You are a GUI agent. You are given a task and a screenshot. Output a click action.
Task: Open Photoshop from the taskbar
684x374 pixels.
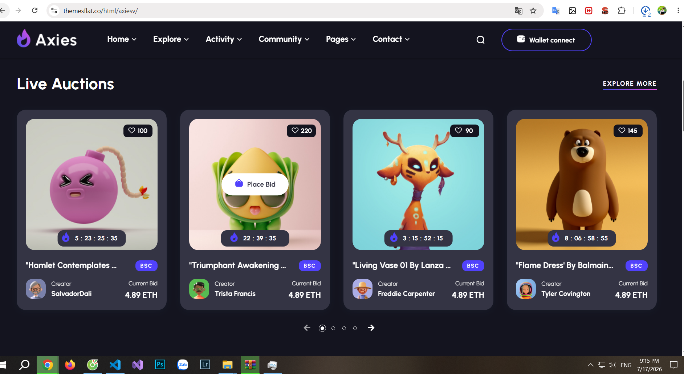(x=160, y=365)
